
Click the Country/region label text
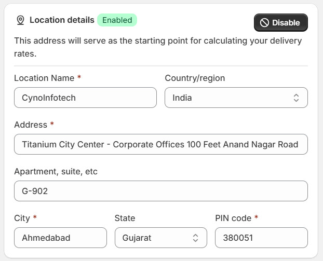[195, 78]
